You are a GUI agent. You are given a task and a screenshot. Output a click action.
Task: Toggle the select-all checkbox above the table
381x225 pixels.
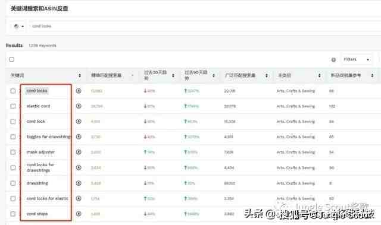tap(12, 59)
